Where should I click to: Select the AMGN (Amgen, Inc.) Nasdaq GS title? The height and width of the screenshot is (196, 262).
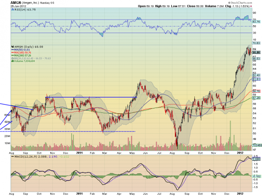point(32,3)
